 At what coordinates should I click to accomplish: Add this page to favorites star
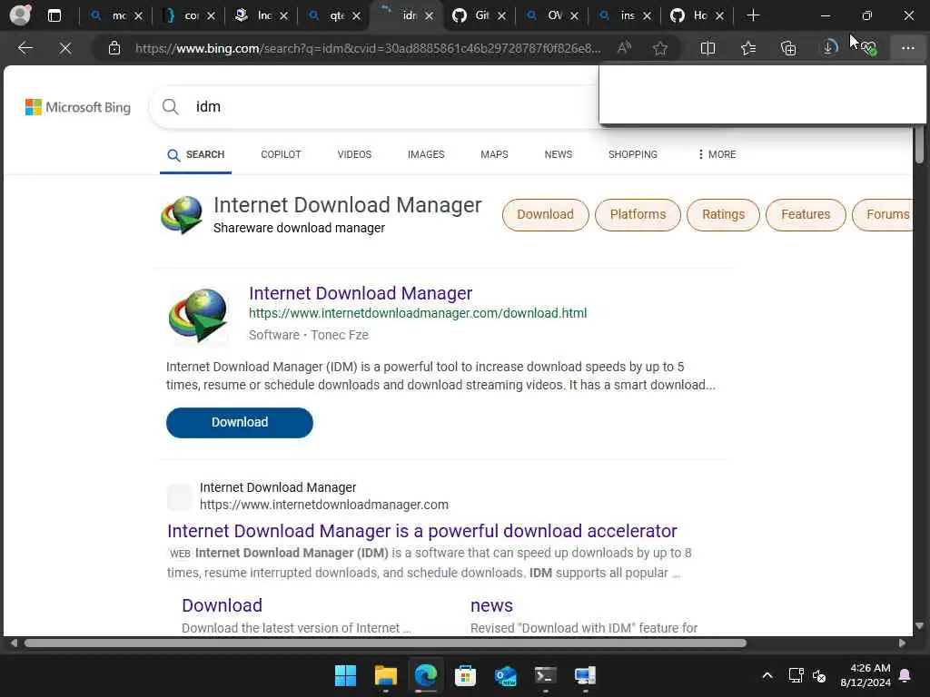click(660, 48)
